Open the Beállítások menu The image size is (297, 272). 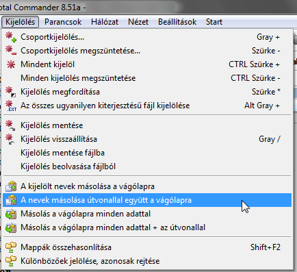click(x=177, y=22)
